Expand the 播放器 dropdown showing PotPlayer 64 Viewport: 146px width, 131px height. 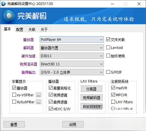point(72,39)
